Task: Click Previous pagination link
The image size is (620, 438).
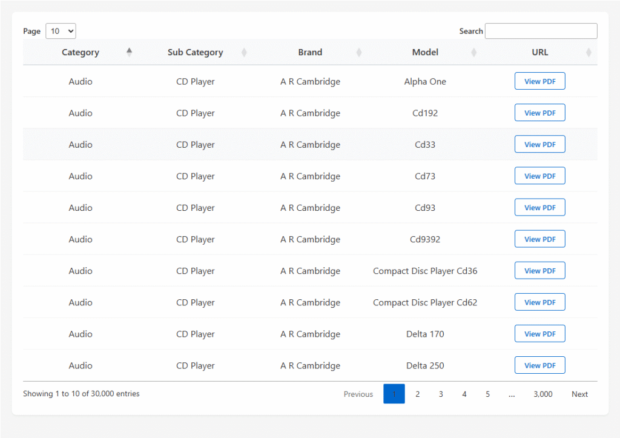Action: (x=358, y=394)
